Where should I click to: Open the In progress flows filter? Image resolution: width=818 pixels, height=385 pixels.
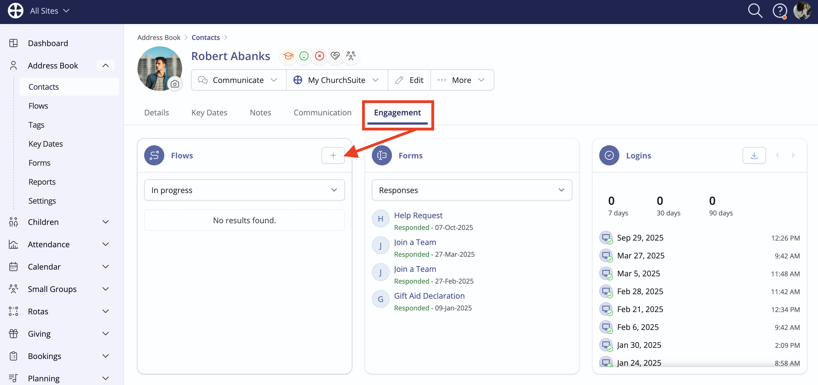tap(244, 190)
